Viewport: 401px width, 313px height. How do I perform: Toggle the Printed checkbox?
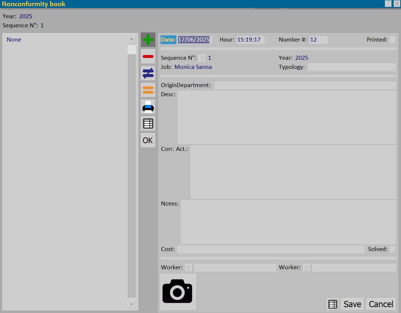[392, 40]
